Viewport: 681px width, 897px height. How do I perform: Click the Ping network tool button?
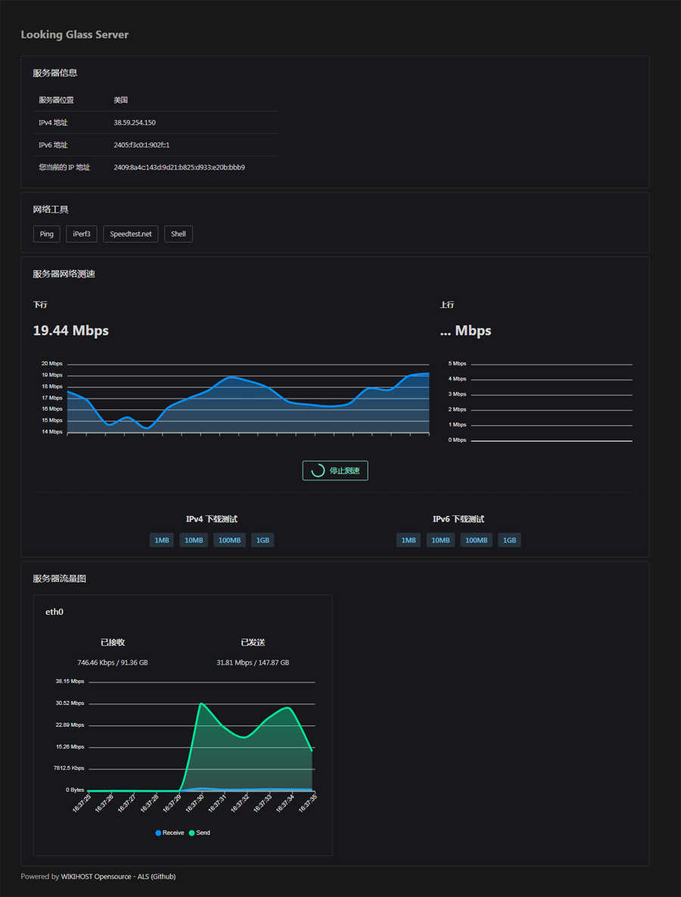46,234
